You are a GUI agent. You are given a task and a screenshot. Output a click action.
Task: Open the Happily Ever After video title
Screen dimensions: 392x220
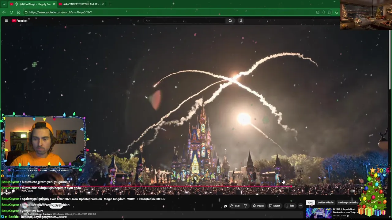[x=93, y=199]
